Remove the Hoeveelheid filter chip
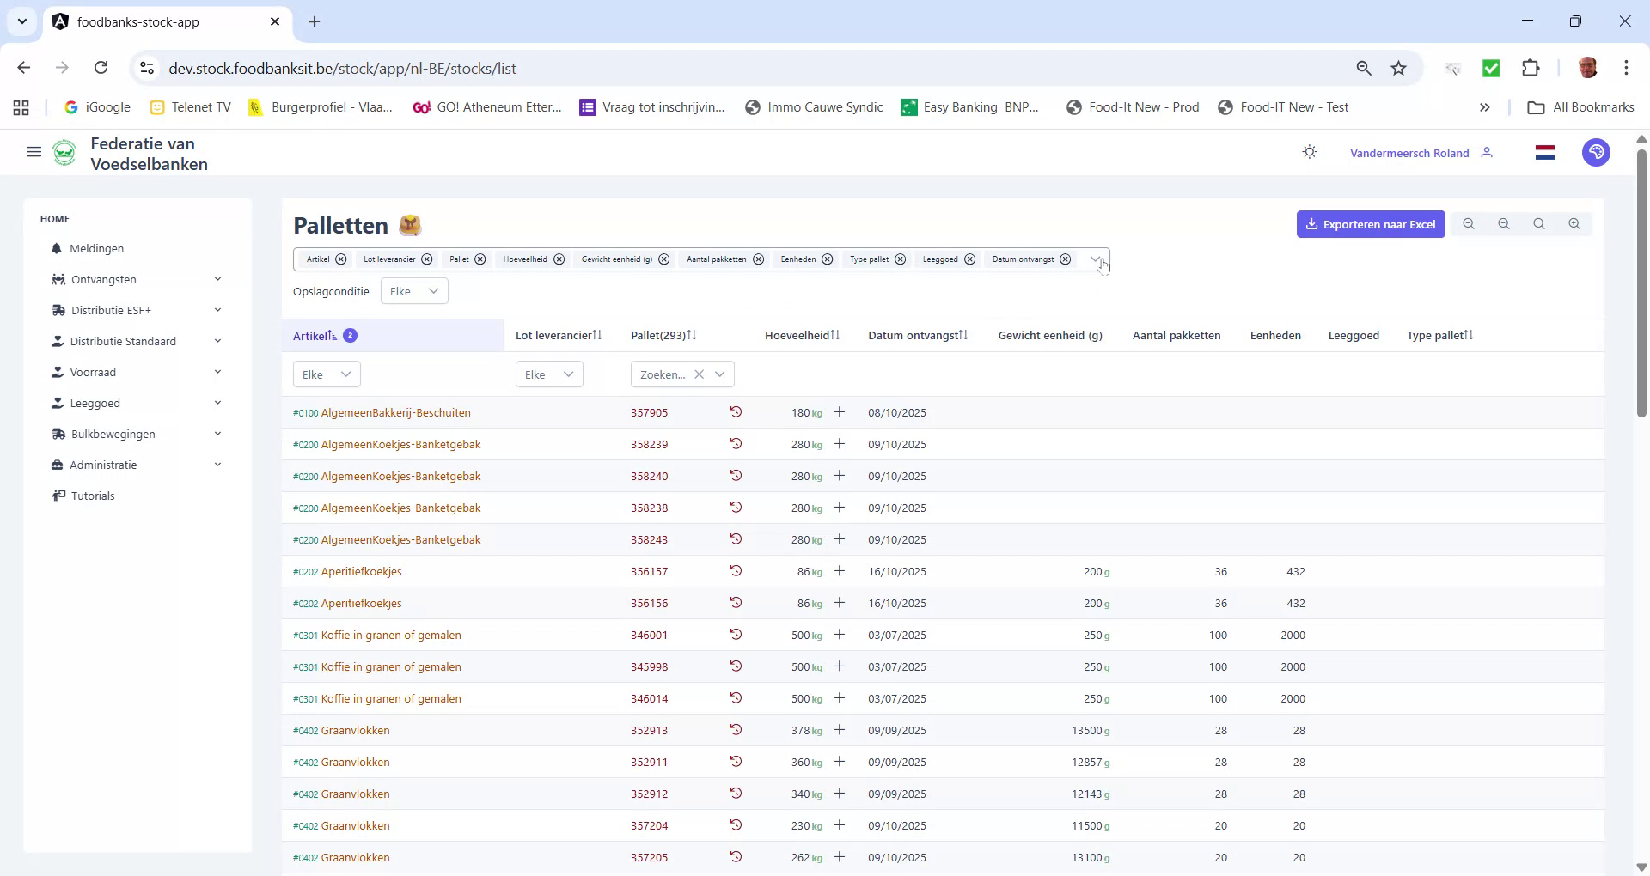Viewport: 1650px width, 876px height. [x=559, y=259]
